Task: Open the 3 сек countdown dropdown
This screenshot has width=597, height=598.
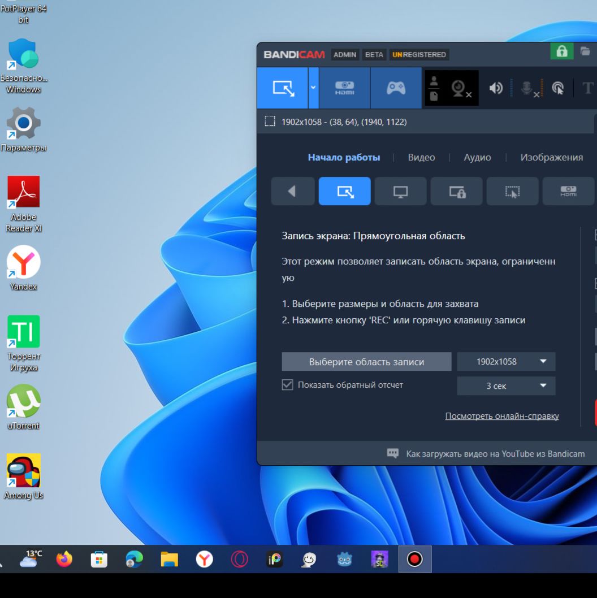Action: (506, 386)
